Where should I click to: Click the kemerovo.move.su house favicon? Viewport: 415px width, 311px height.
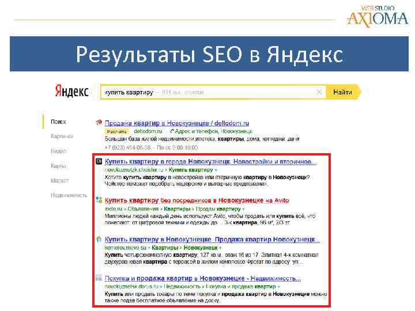99,239
